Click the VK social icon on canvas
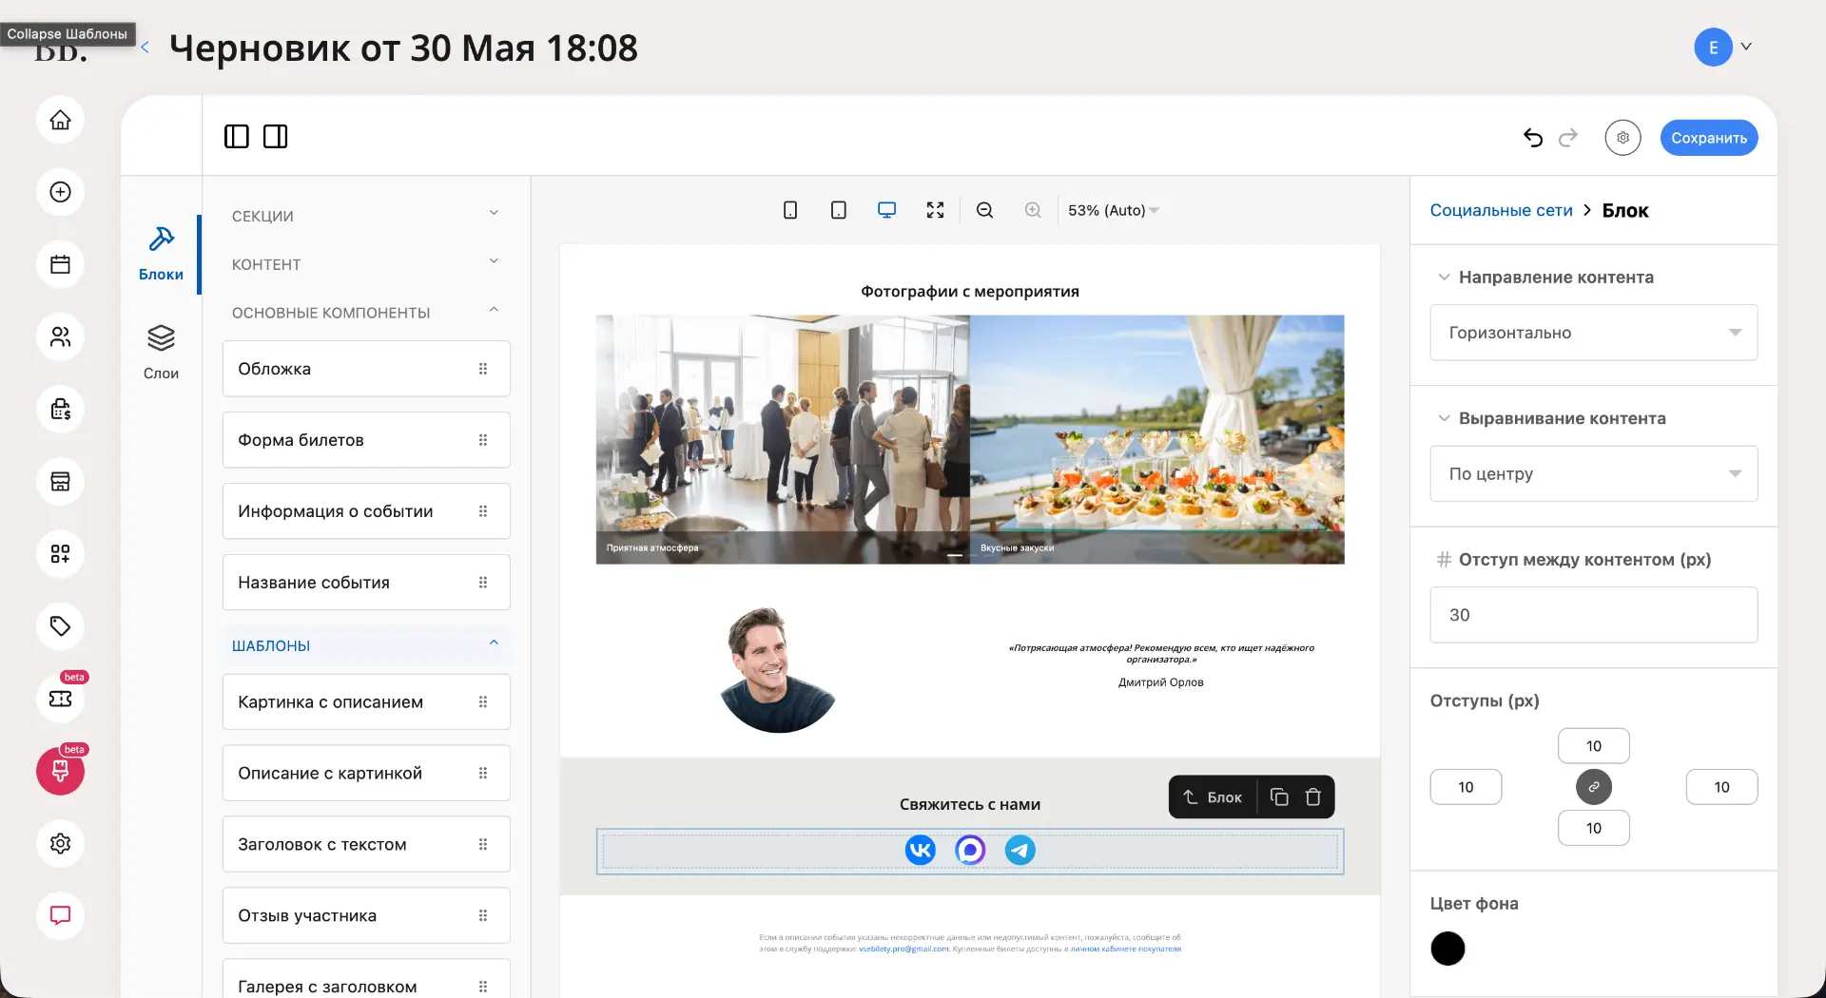 coord(921,850)
